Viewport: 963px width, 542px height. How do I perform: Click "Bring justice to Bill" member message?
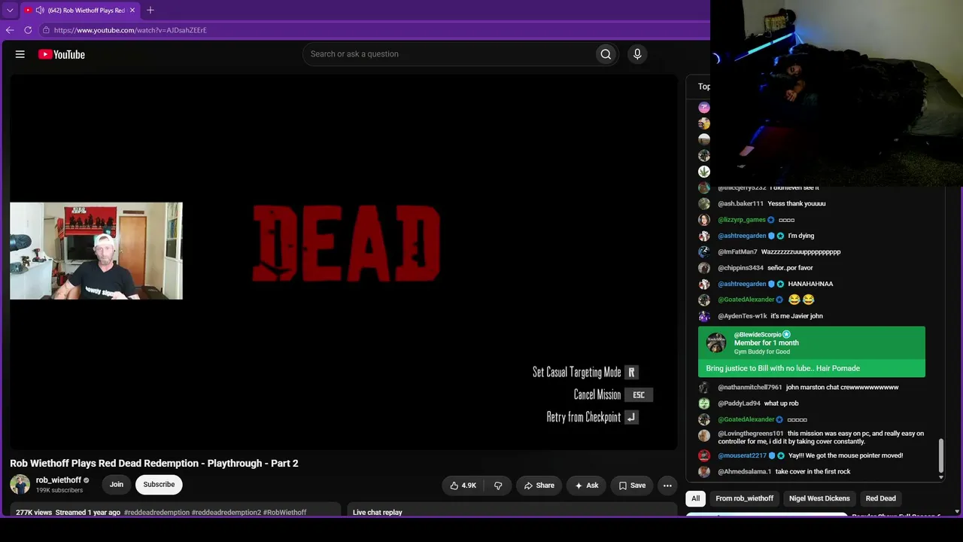pos(782,368)
